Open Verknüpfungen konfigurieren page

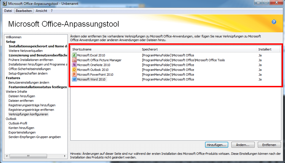point(28,114)
